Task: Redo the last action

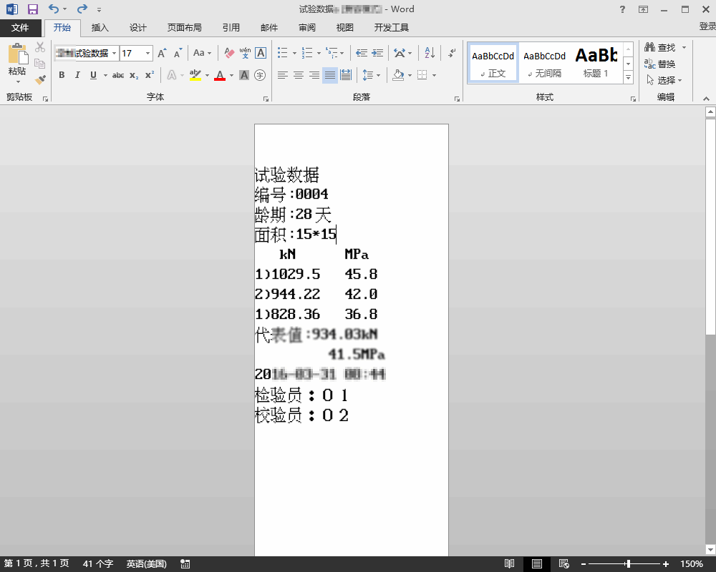Action: click(x=82, y=9)
